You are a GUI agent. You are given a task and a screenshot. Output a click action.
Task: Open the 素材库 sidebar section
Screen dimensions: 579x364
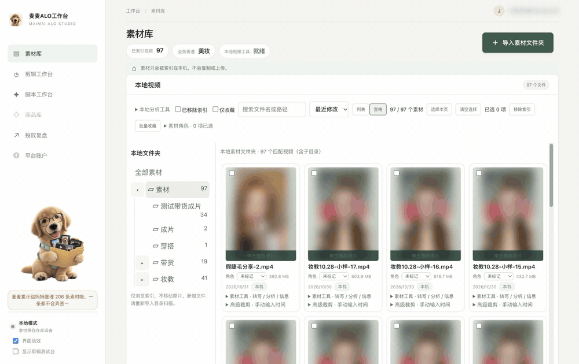pyautogui.click(x=53, y=53)
